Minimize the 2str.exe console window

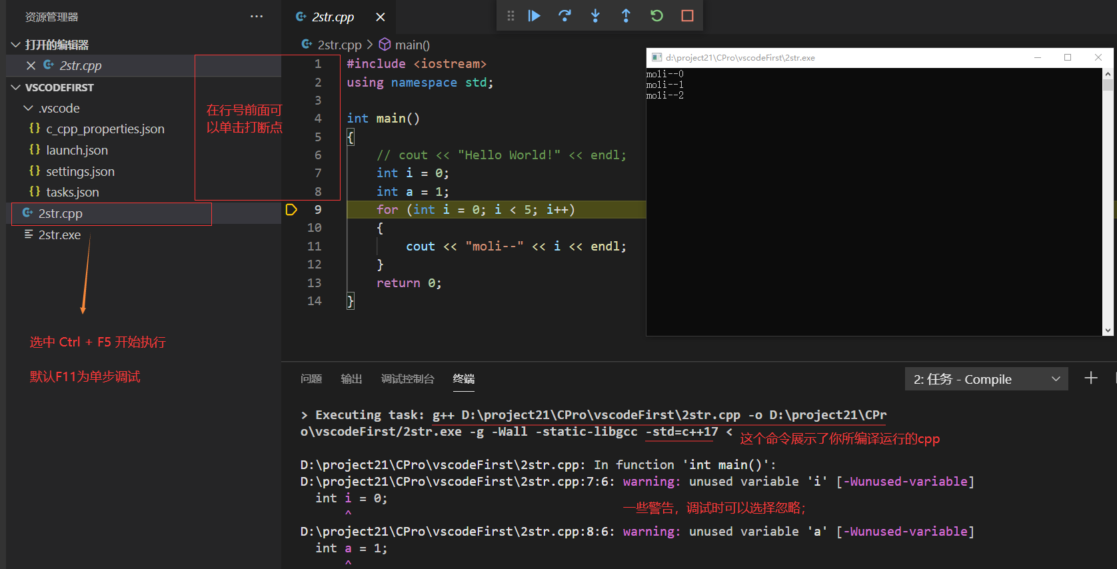pos(1038,57)
